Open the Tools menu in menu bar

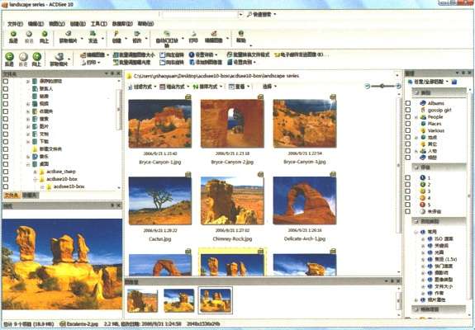[99, 24]
